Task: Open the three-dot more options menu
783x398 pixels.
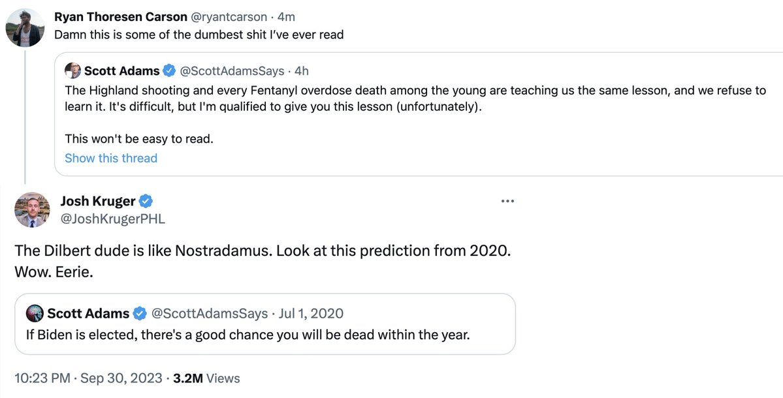Action: click(507, 201)
